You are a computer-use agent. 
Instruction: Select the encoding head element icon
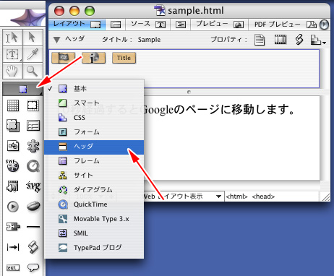64,58
